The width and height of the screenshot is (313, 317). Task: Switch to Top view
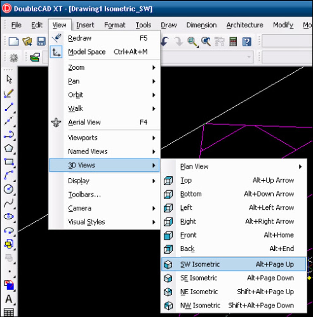pyautogui.click(x=234, y=180)
